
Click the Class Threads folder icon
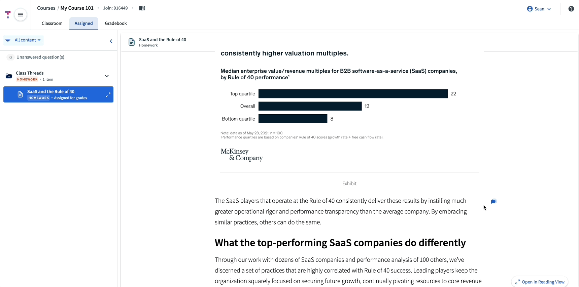pos(9,76)
